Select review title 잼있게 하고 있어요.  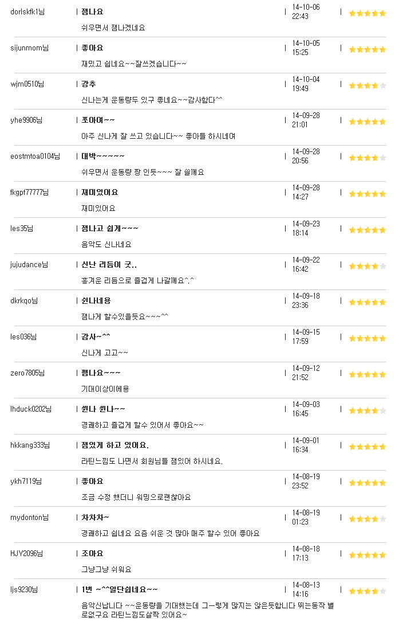pyautogui.click(x=115, y=445)
